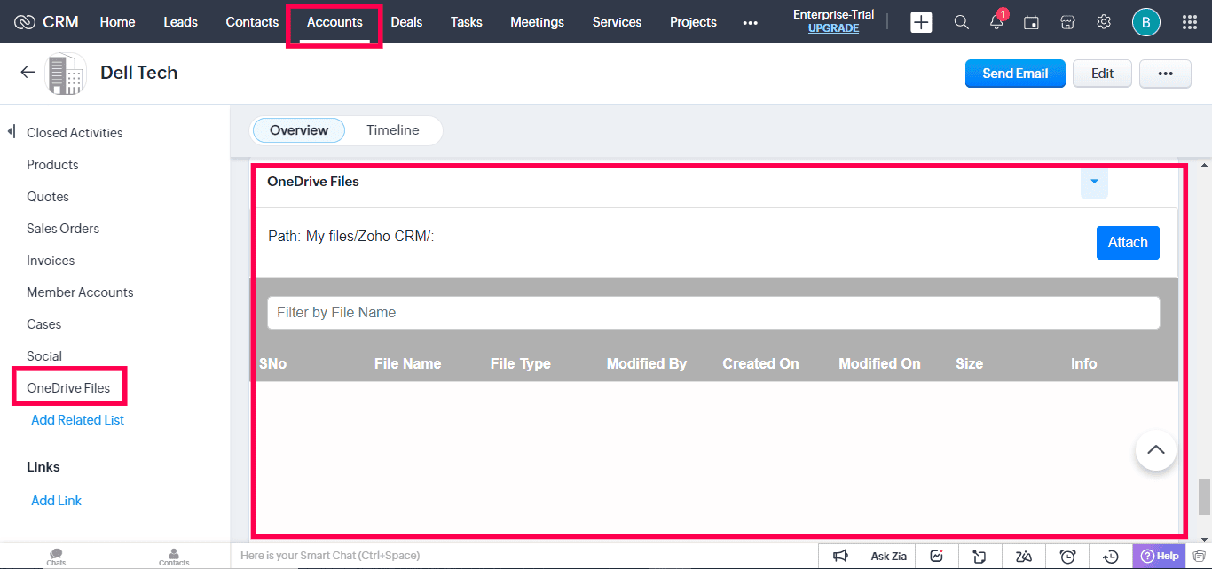Go to Sales Orders related list
The image size is (1212, 569).
pyautogui.click(x=63, y=229)
